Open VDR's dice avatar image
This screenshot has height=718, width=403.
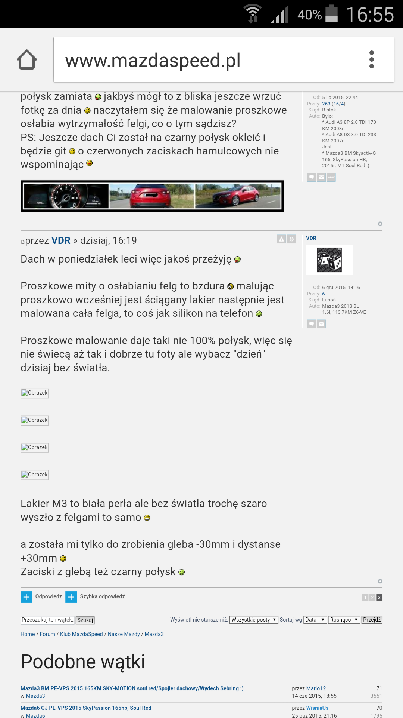pyautogui.click(x=329, y=260)
